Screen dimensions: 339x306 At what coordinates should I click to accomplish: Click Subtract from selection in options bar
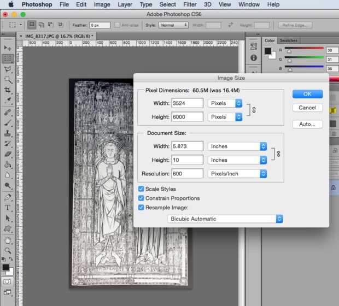51,25
